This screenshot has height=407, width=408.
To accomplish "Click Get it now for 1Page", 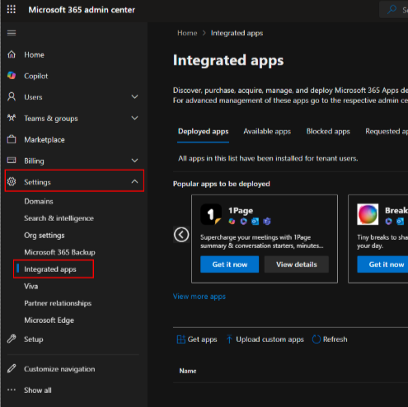I will 230,264.
